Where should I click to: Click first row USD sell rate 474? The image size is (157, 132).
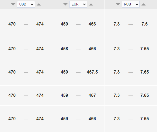pos(40,24)
